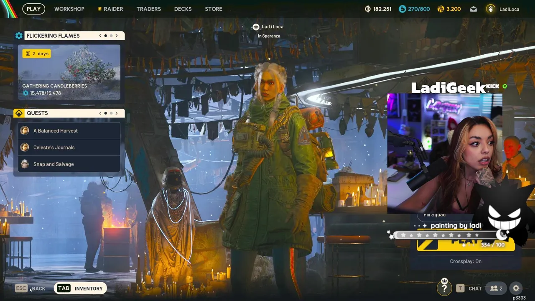Go to previous Flickering Flames page arrow
Screen dimensions: 535x301
100,36
